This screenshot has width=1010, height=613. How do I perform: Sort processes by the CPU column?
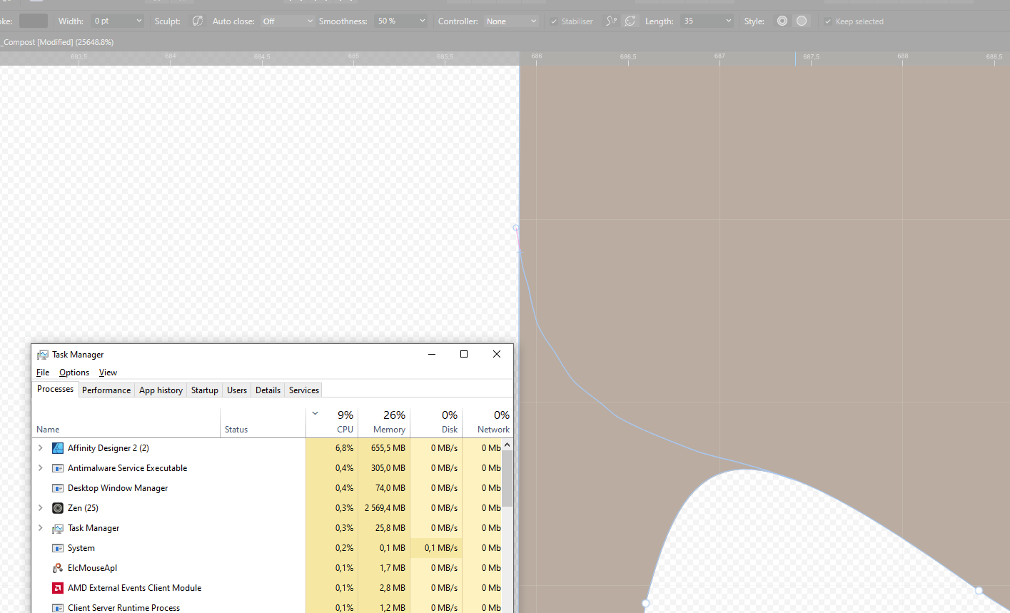[332, 422]
